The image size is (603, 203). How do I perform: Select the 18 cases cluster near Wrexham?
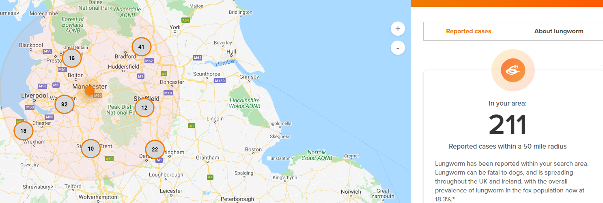coord(24,131)
